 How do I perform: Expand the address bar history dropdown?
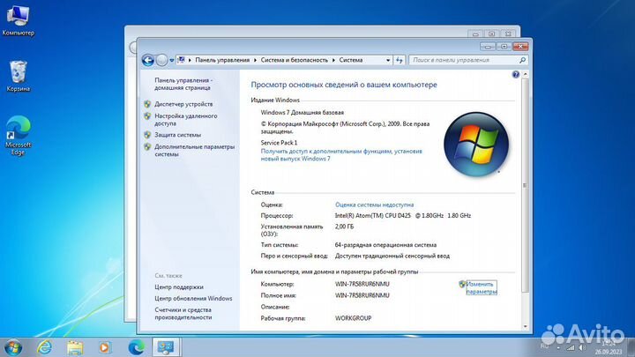(x=388, y=60)
